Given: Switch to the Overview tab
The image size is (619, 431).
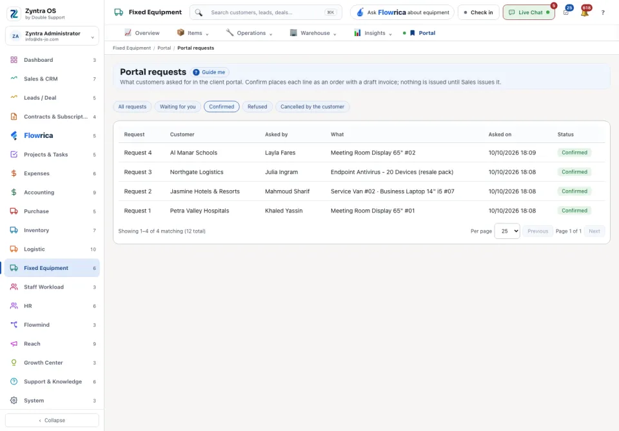Looking at the screenshot, I should point(142,33).
